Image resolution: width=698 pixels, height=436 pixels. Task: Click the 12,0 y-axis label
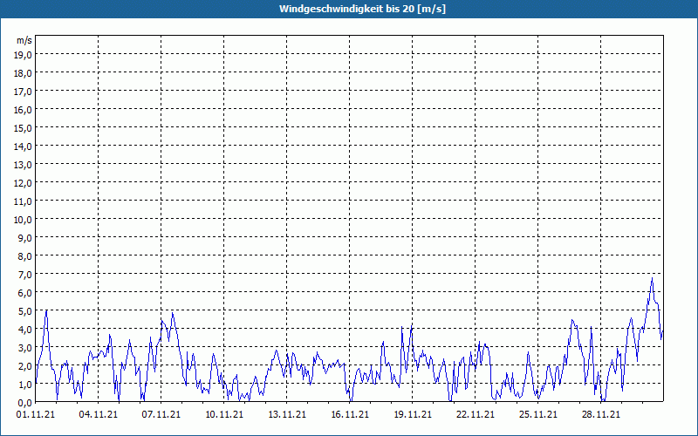[x=24, y=183]
